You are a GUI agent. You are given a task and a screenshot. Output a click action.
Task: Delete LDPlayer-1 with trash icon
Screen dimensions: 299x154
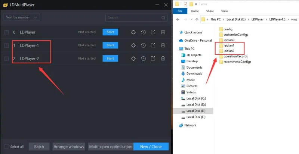click(163, 45)
